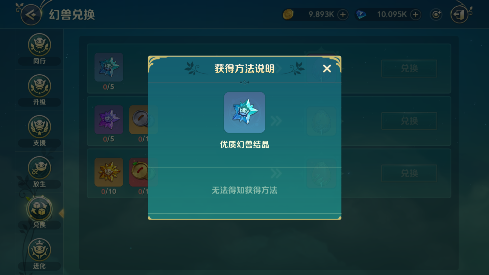Screen dimensions: 489x275
Task: Select the 支援 sidebar icon
Action: 39,131
